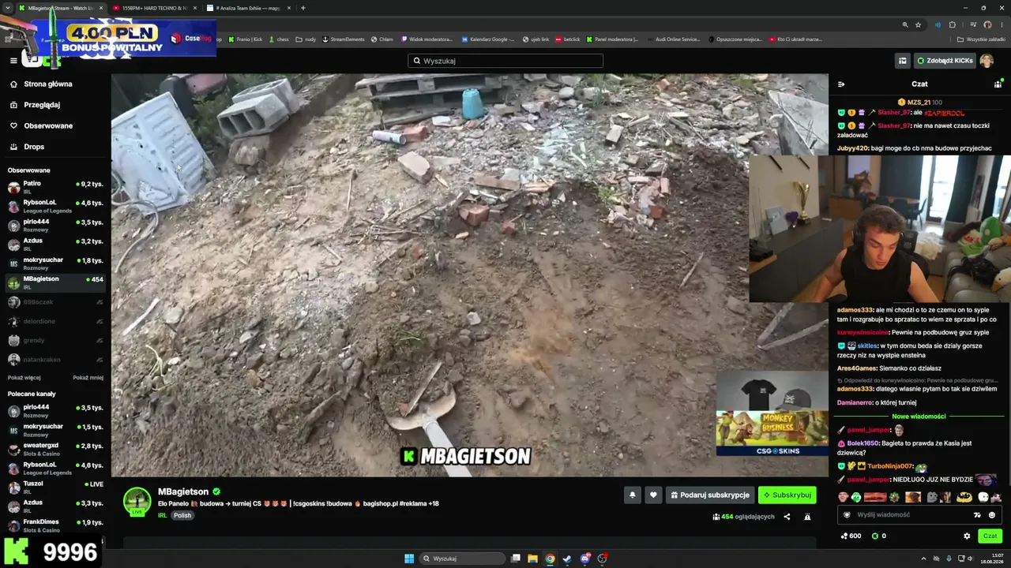Image resolution: width=1011 pixels, height=568 pixels.
Task: Open the chat viewers list icon
Action: tap(998, 84)
